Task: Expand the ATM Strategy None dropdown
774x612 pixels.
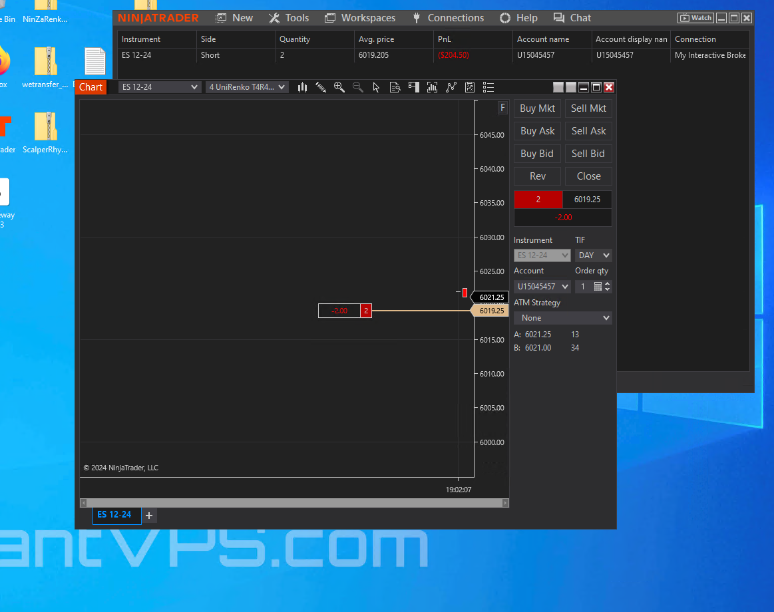Action: point(563,318)
